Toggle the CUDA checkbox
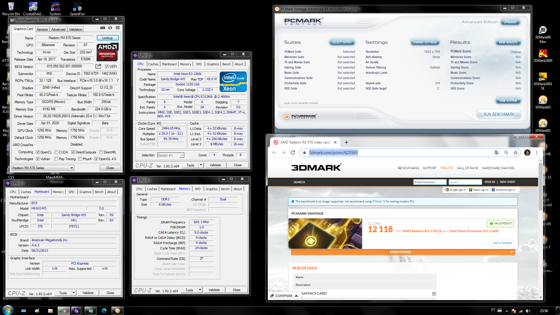The height and width of the screenshot is (315, 560). point(56,152)
